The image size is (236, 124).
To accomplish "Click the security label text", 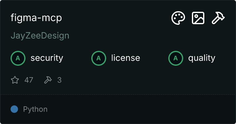I will [47, 58].
